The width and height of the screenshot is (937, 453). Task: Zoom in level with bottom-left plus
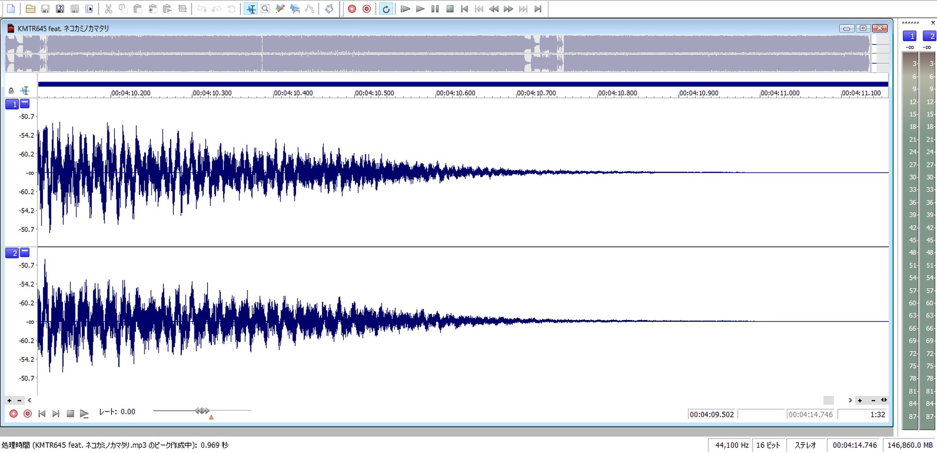tap(9, 401)
